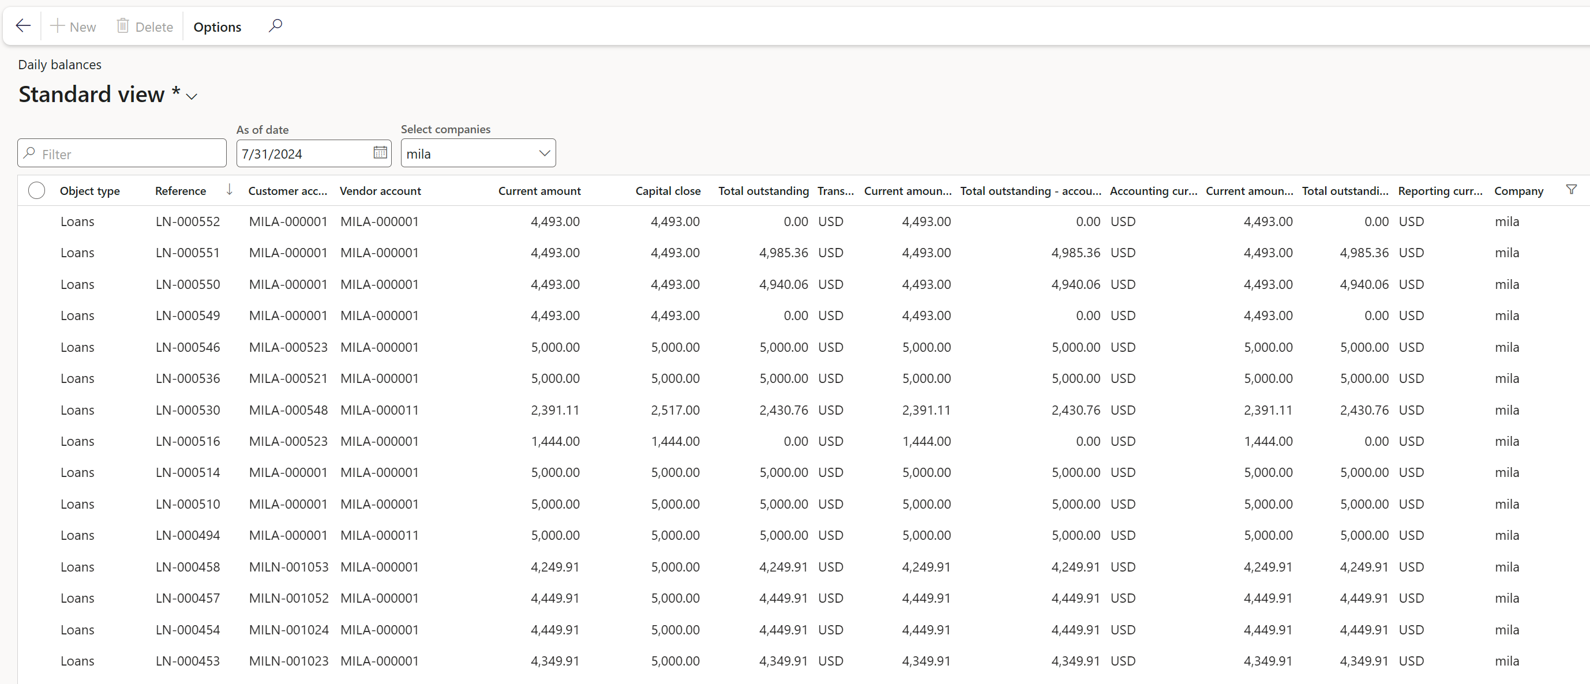Viewport: 1590px width, 684px height.
Task: Select reference LN-000552 cell
Action: pos(187,221)
